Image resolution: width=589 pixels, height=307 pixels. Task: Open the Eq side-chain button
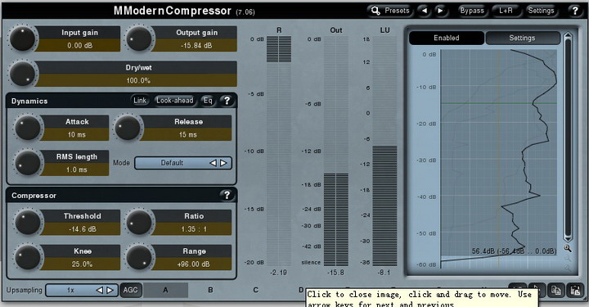point(208,101)
